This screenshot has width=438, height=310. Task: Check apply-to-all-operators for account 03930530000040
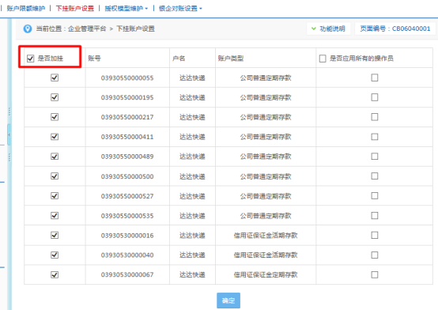375,255
